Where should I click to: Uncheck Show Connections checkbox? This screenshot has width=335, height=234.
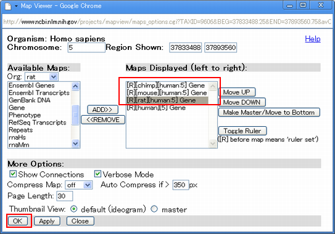(x=13, y=174)
